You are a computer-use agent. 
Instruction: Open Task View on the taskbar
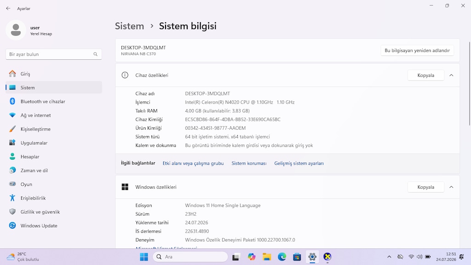[x=236, y=257]
